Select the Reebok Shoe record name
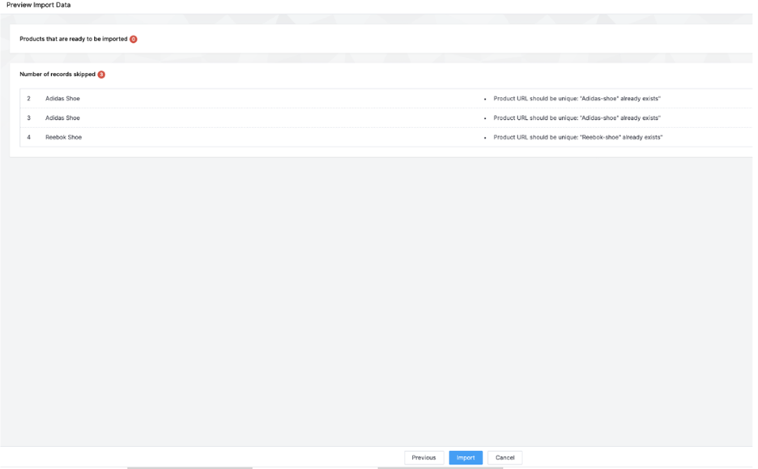Image resolution: width=758 pixels, height=469 pixels. tap(63, 138)
